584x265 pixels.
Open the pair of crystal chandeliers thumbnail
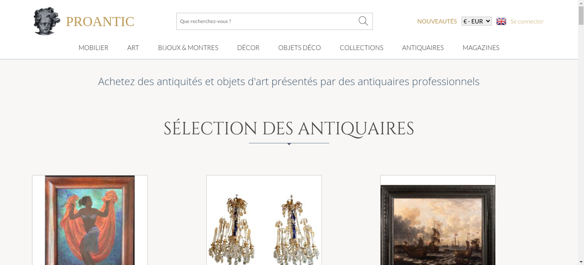tap(264, 220)
